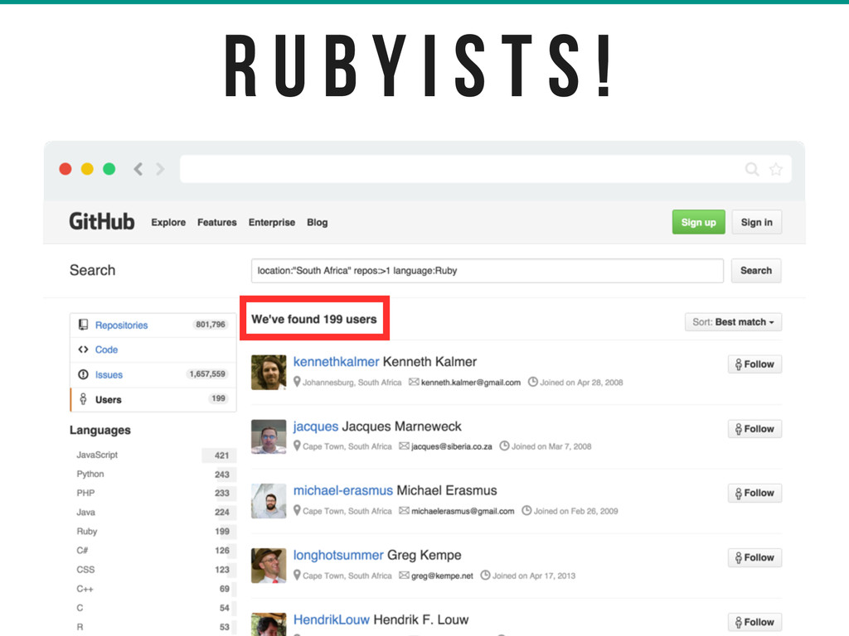Open the HendrikLouw profile link

pyautogui.click(x=332, y=619)
